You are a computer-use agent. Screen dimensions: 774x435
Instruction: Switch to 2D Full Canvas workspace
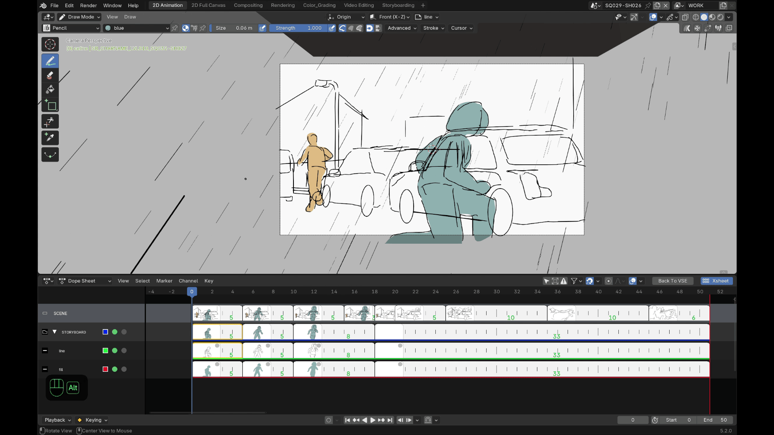(x=208, y=5)
